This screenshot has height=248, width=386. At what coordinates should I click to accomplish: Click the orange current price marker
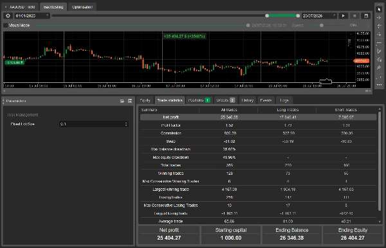(x=361, y=60)
